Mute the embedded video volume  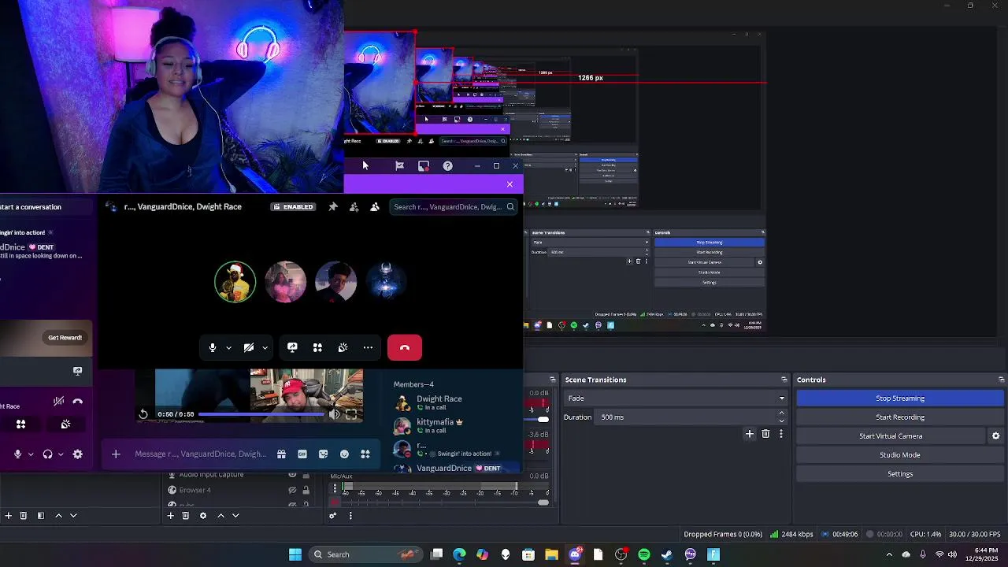(x=335, y=414)
